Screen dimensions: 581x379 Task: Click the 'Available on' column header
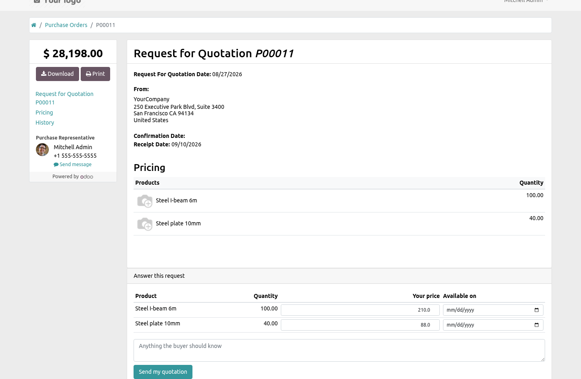pyautogui.click(x=460, y=296)
